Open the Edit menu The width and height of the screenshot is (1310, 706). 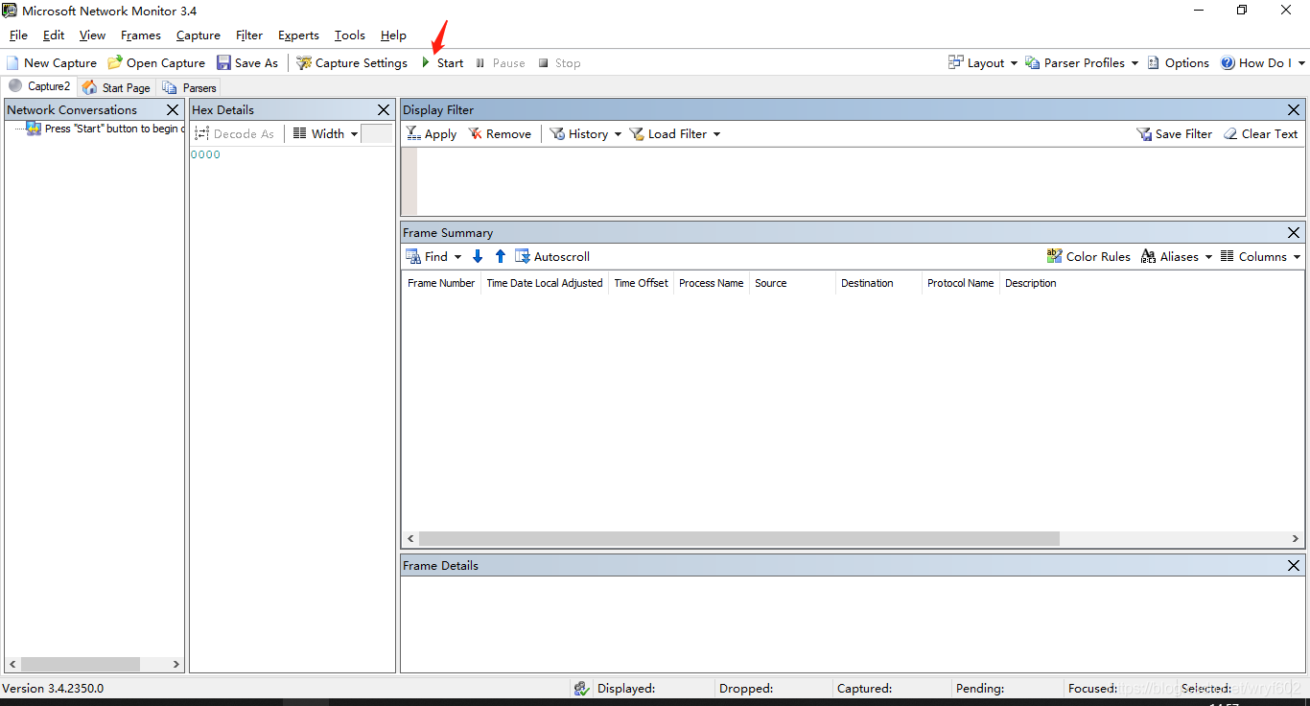54,35
